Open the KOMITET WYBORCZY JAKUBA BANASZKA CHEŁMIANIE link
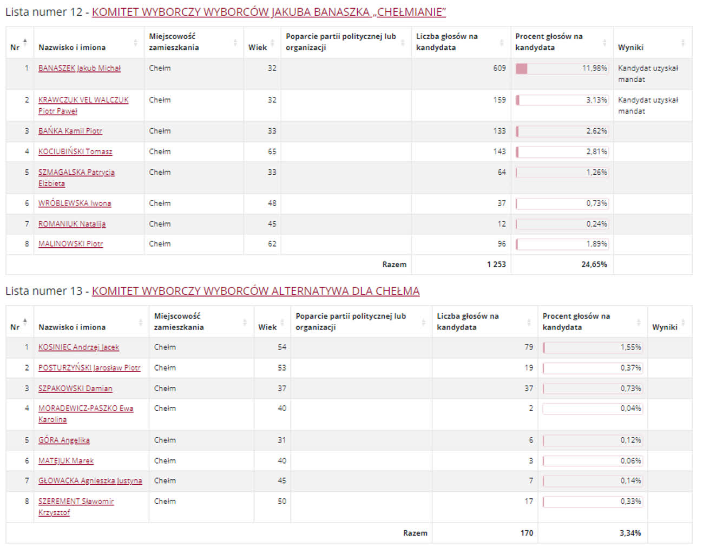 [269, 12]
